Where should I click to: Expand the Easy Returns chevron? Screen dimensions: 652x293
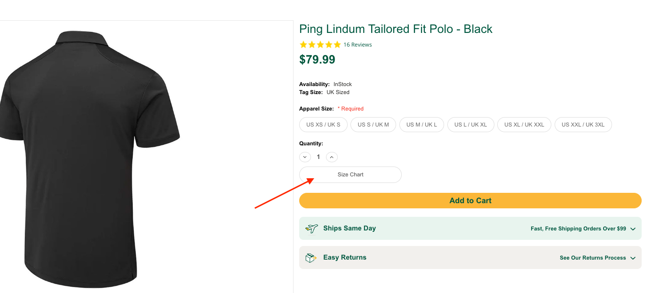click(633, 258)
